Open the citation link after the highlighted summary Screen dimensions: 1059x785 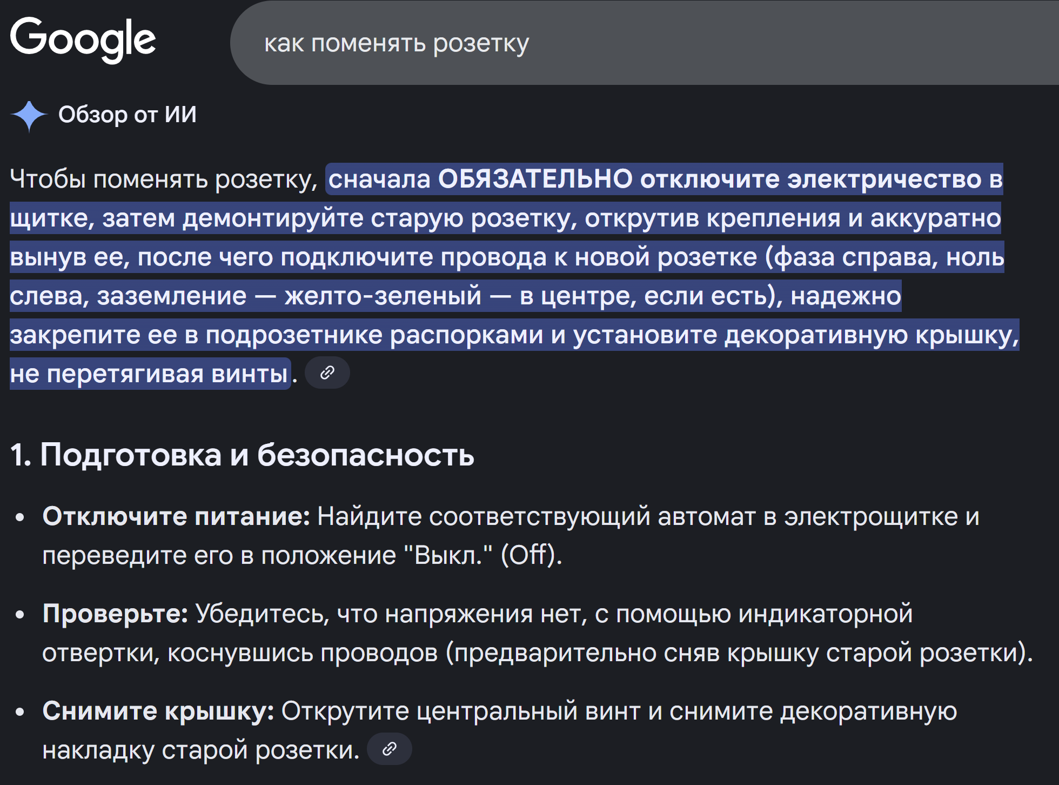[327, 372]
